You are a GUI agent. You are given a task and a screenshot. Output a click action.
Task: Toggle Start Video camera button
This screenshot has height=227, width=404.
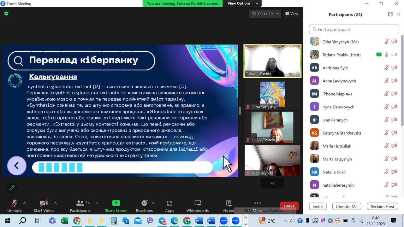[x=44, y=206]
